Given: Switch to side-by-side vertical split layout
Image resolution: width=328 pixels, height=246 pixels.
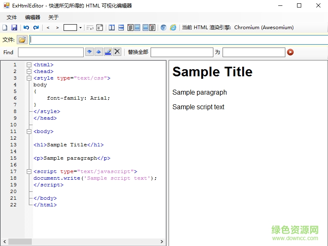Looking at the screenshot, I should click(112, 28).
